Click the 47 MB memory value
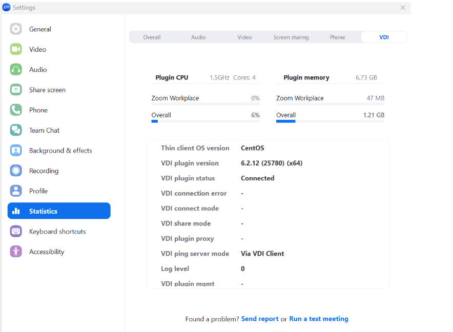Viewport: 453px width, 332px height. (376, 98)
